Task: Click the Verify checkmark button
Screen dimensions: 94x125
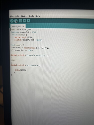Action: [x=12, y=21]
